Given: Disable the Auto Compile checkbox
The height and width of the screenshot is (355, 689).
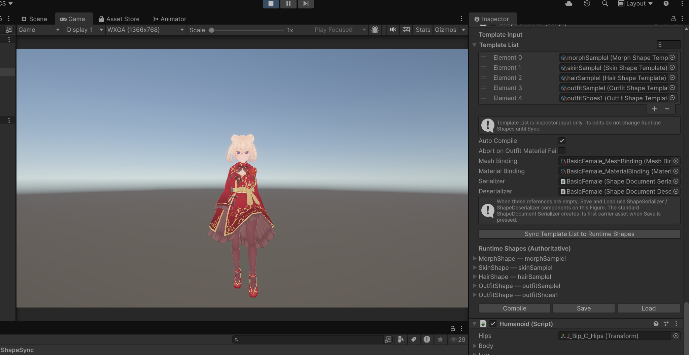Looking at the screenshot, I should click(562, 141).
